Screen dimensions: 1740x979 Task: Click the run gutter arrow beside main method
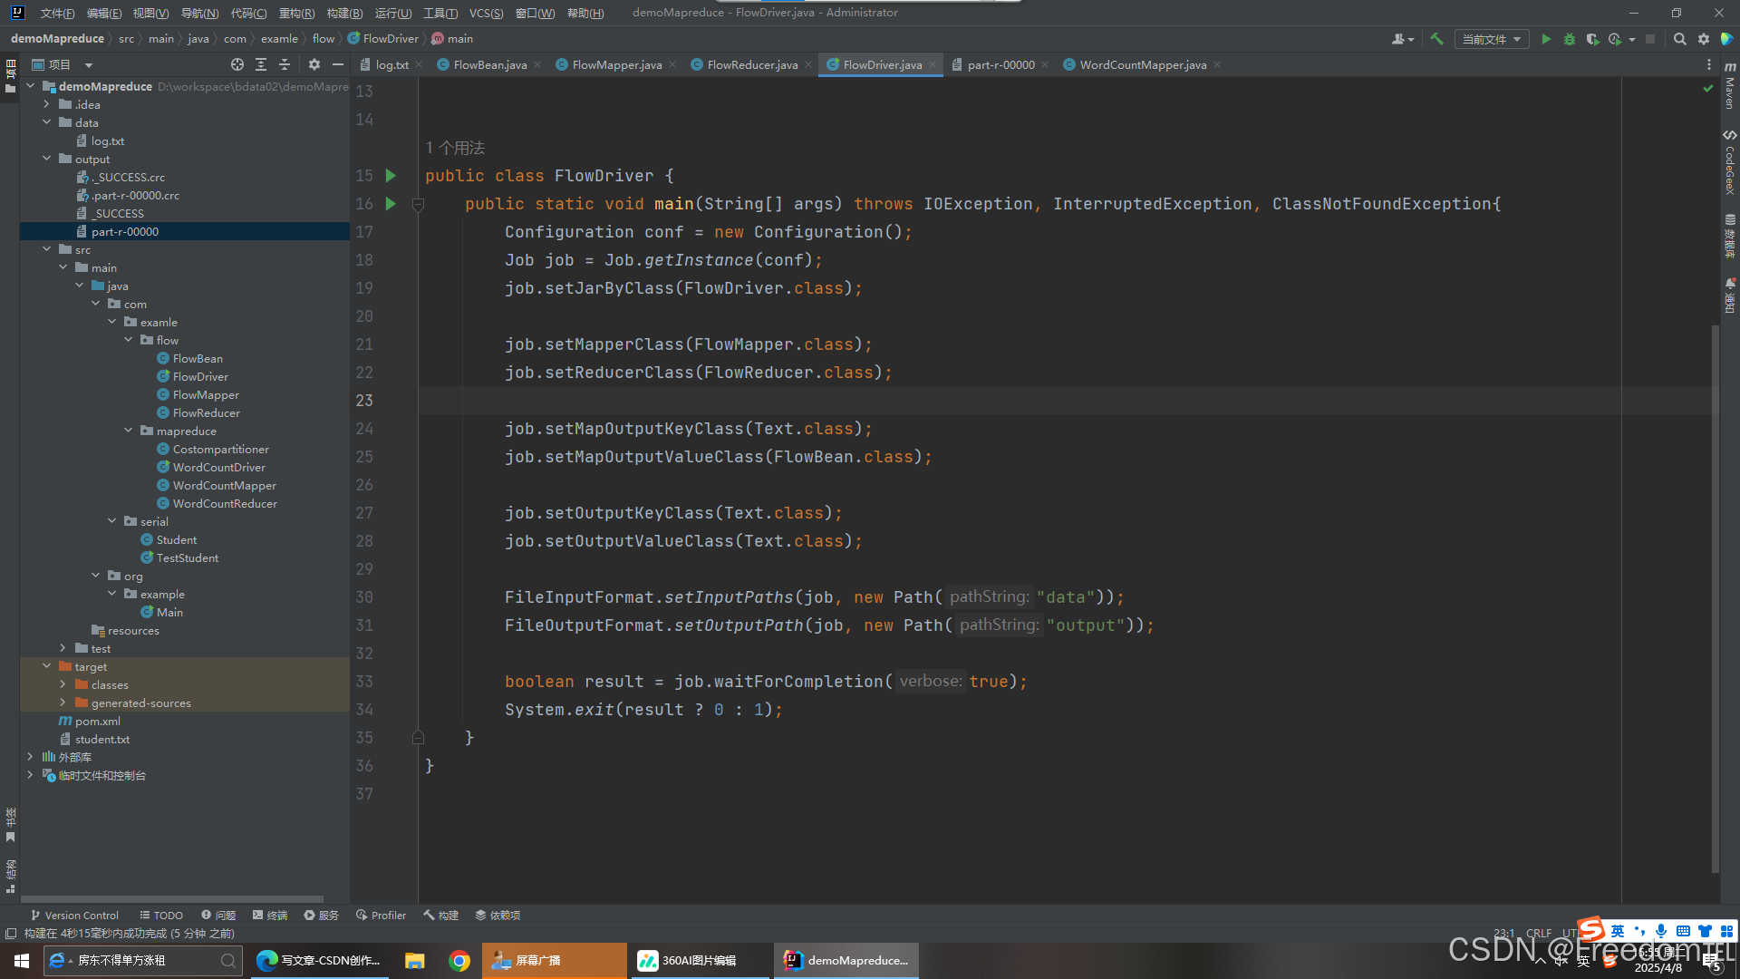click(x=391, y=204)
